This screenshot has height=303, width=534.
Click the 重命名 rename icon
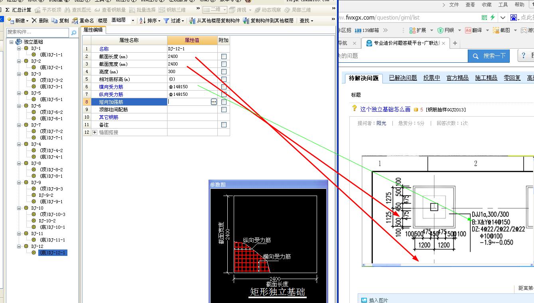83,20
